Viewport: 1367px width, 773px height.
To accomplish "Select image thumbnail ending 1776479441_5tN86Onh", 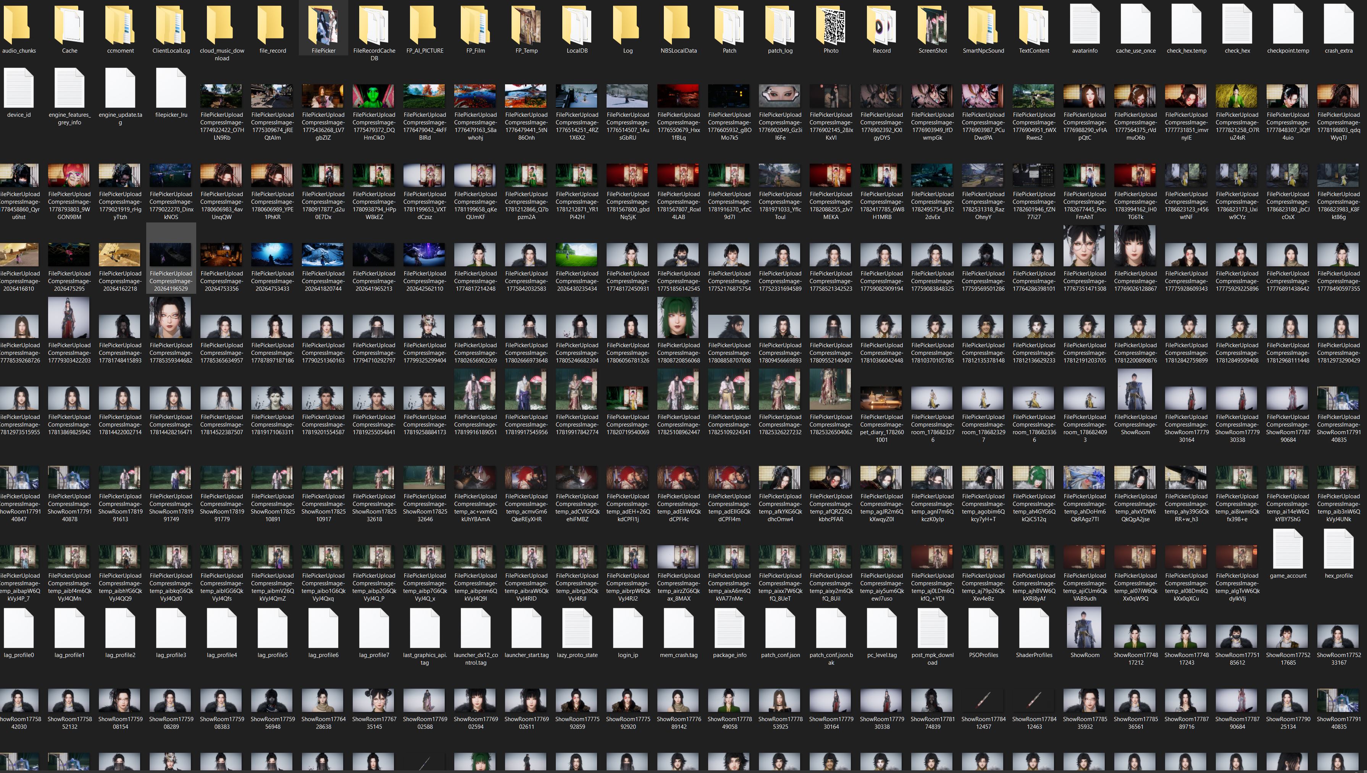I will tap(526, 96).
